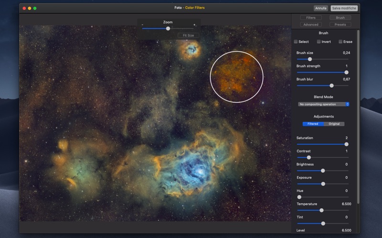Enable the Select checkbox
382x238 pixels.
point(296,42)
